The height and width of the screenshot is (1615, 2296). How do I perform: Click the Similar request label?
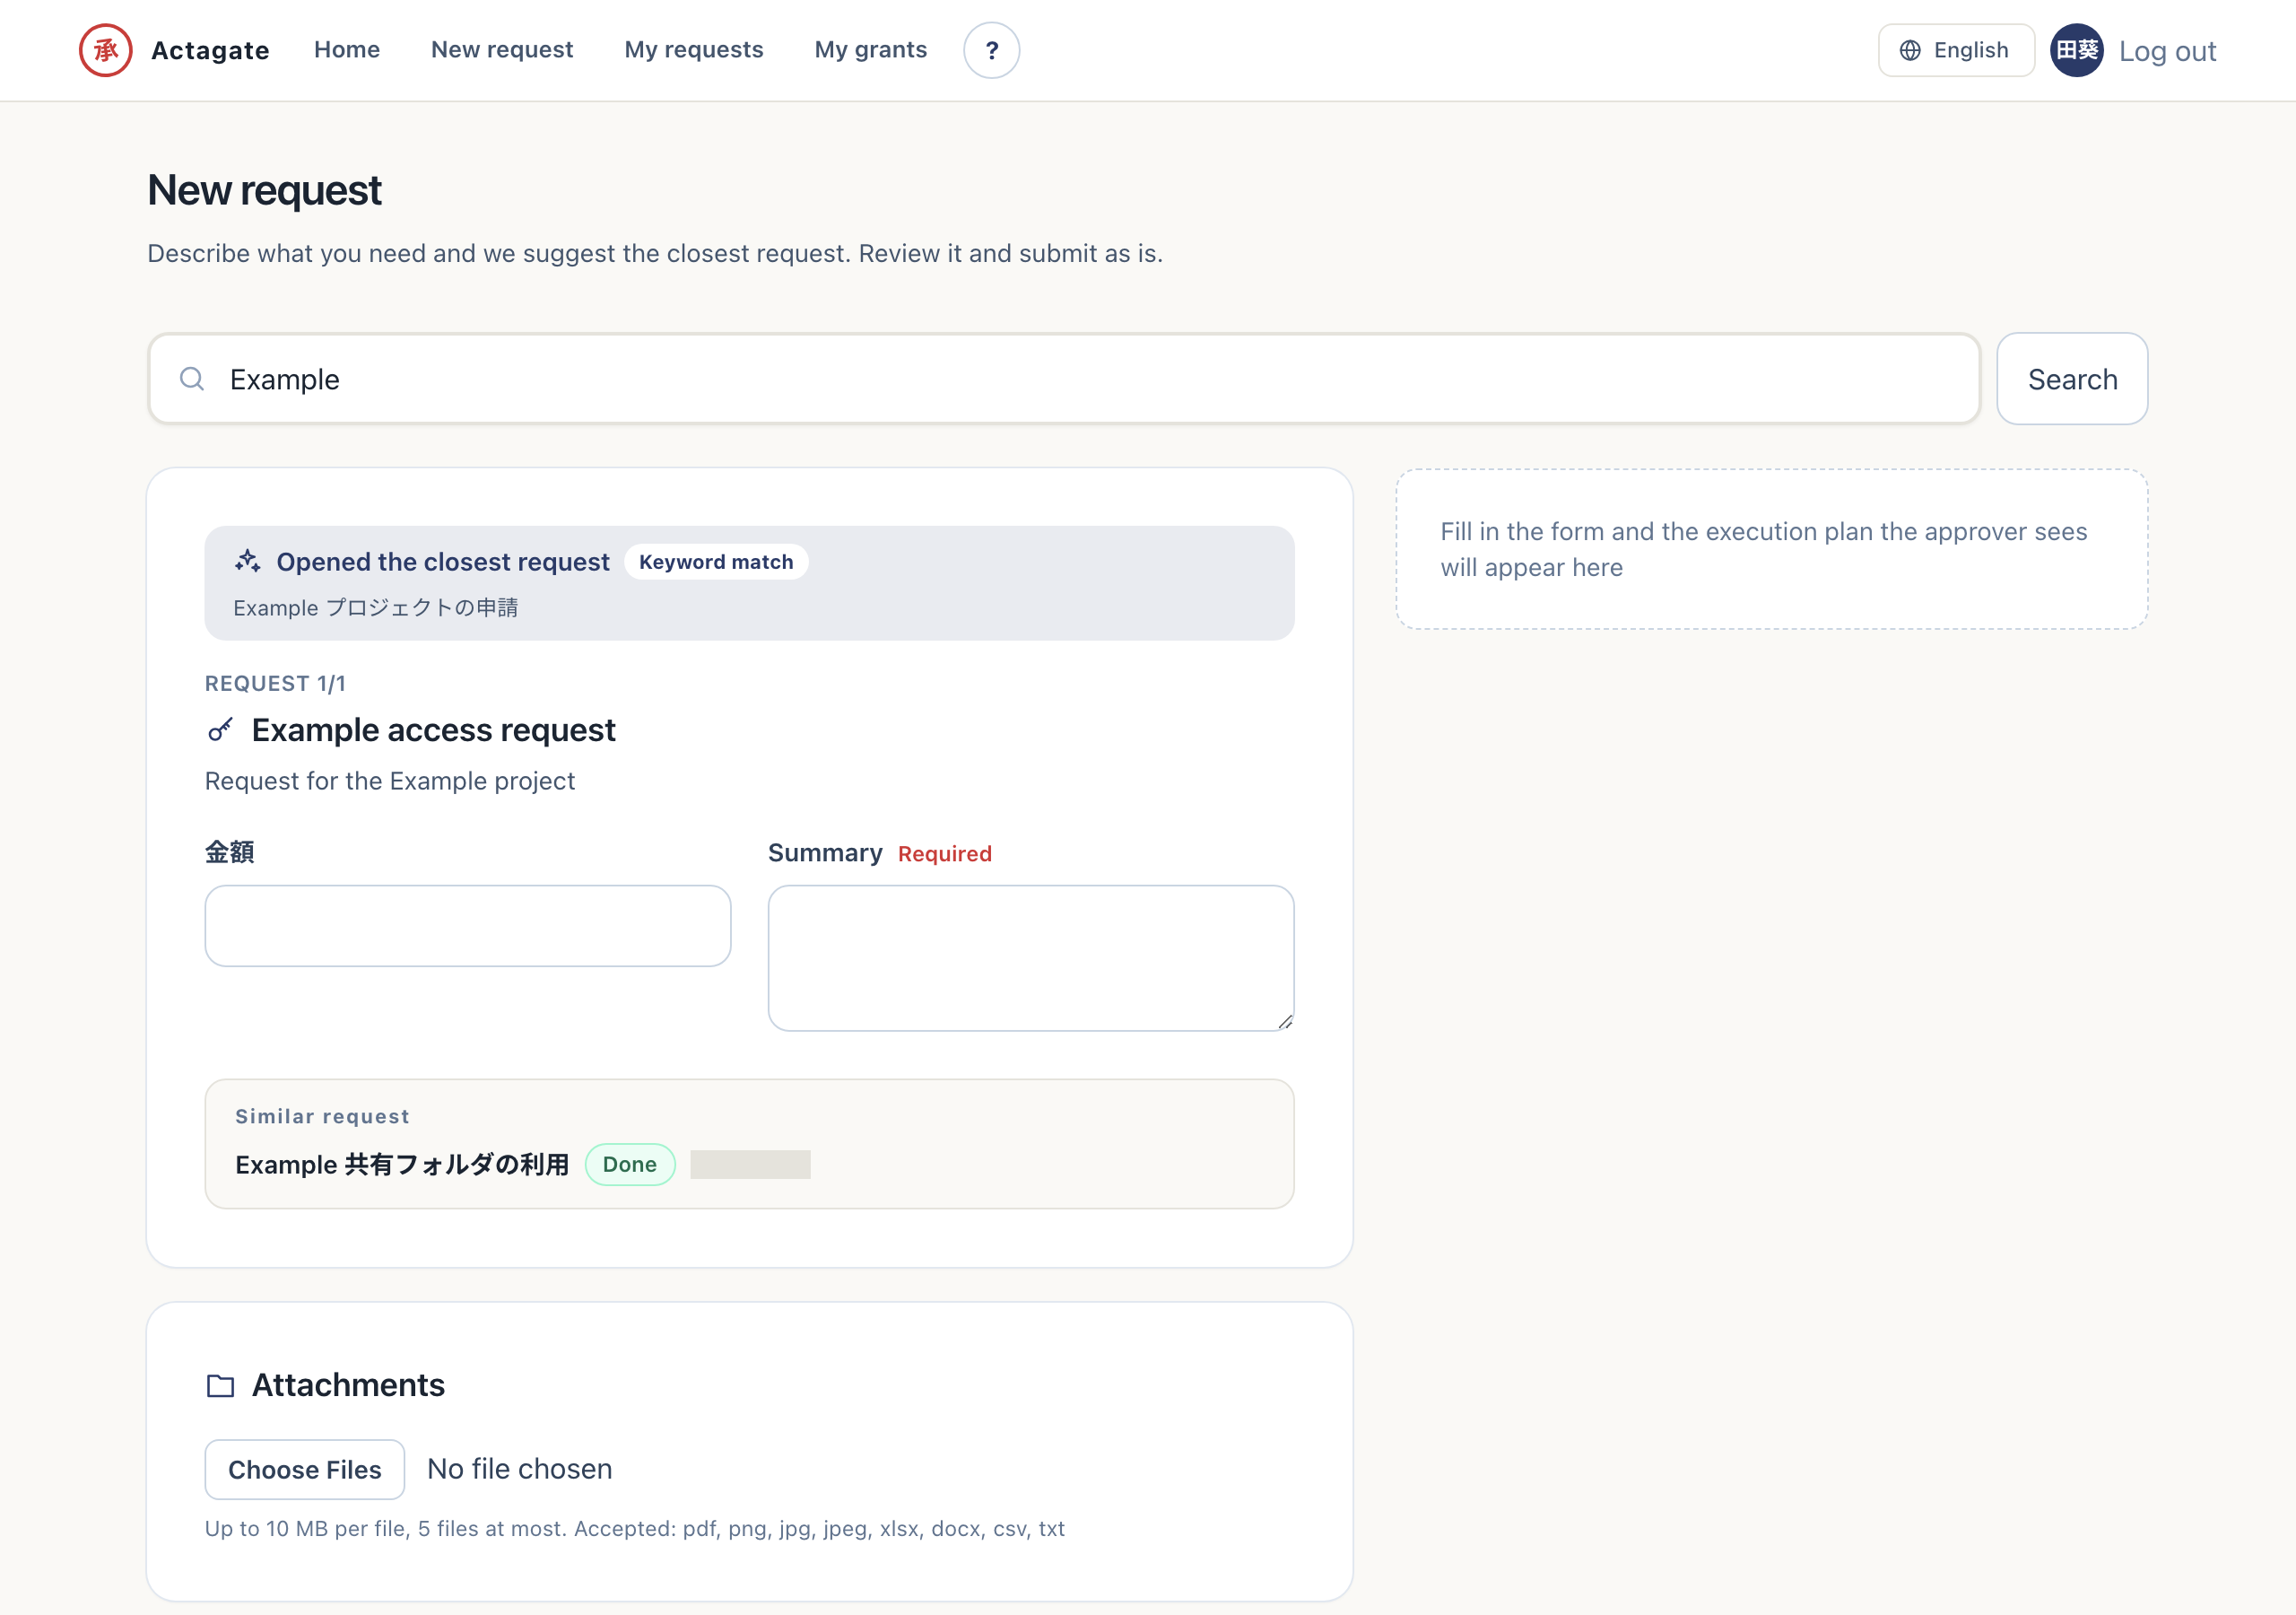pos(322,1117)
